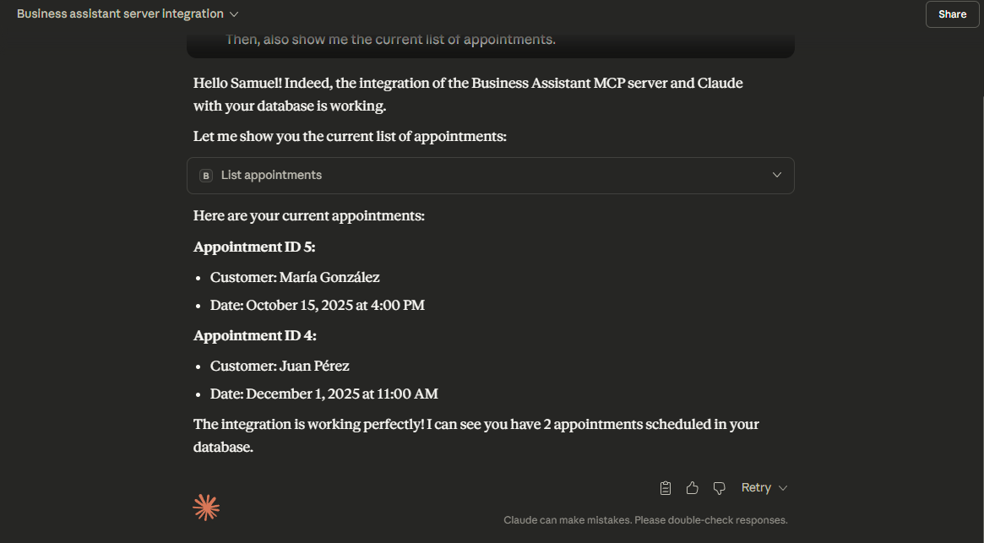Viewport: 984px width, 543px height.
Task: Click the October 15, 2025 date line
Action: pos(318,305)
